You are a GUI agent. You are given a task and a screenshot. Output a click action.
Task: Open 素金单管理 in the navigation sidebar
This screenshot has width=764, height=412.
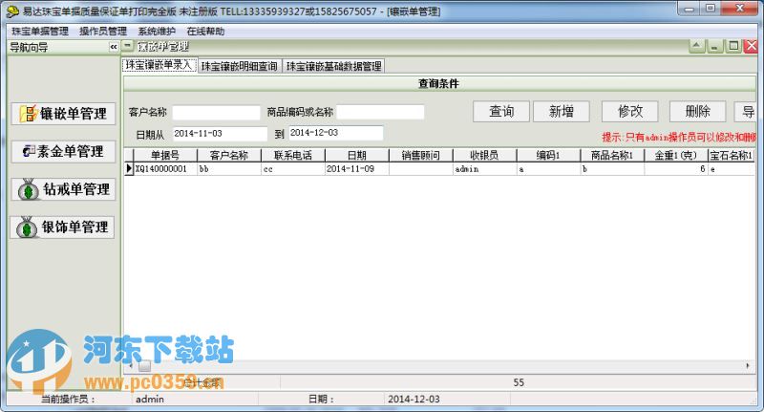pyautogui.click(x=63, y=152)
